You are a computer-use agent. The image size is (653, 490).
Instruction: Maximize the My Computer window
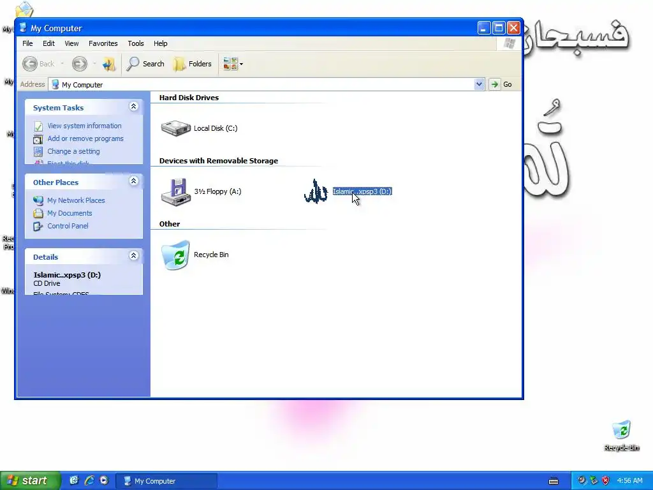[x=499, y=28]
